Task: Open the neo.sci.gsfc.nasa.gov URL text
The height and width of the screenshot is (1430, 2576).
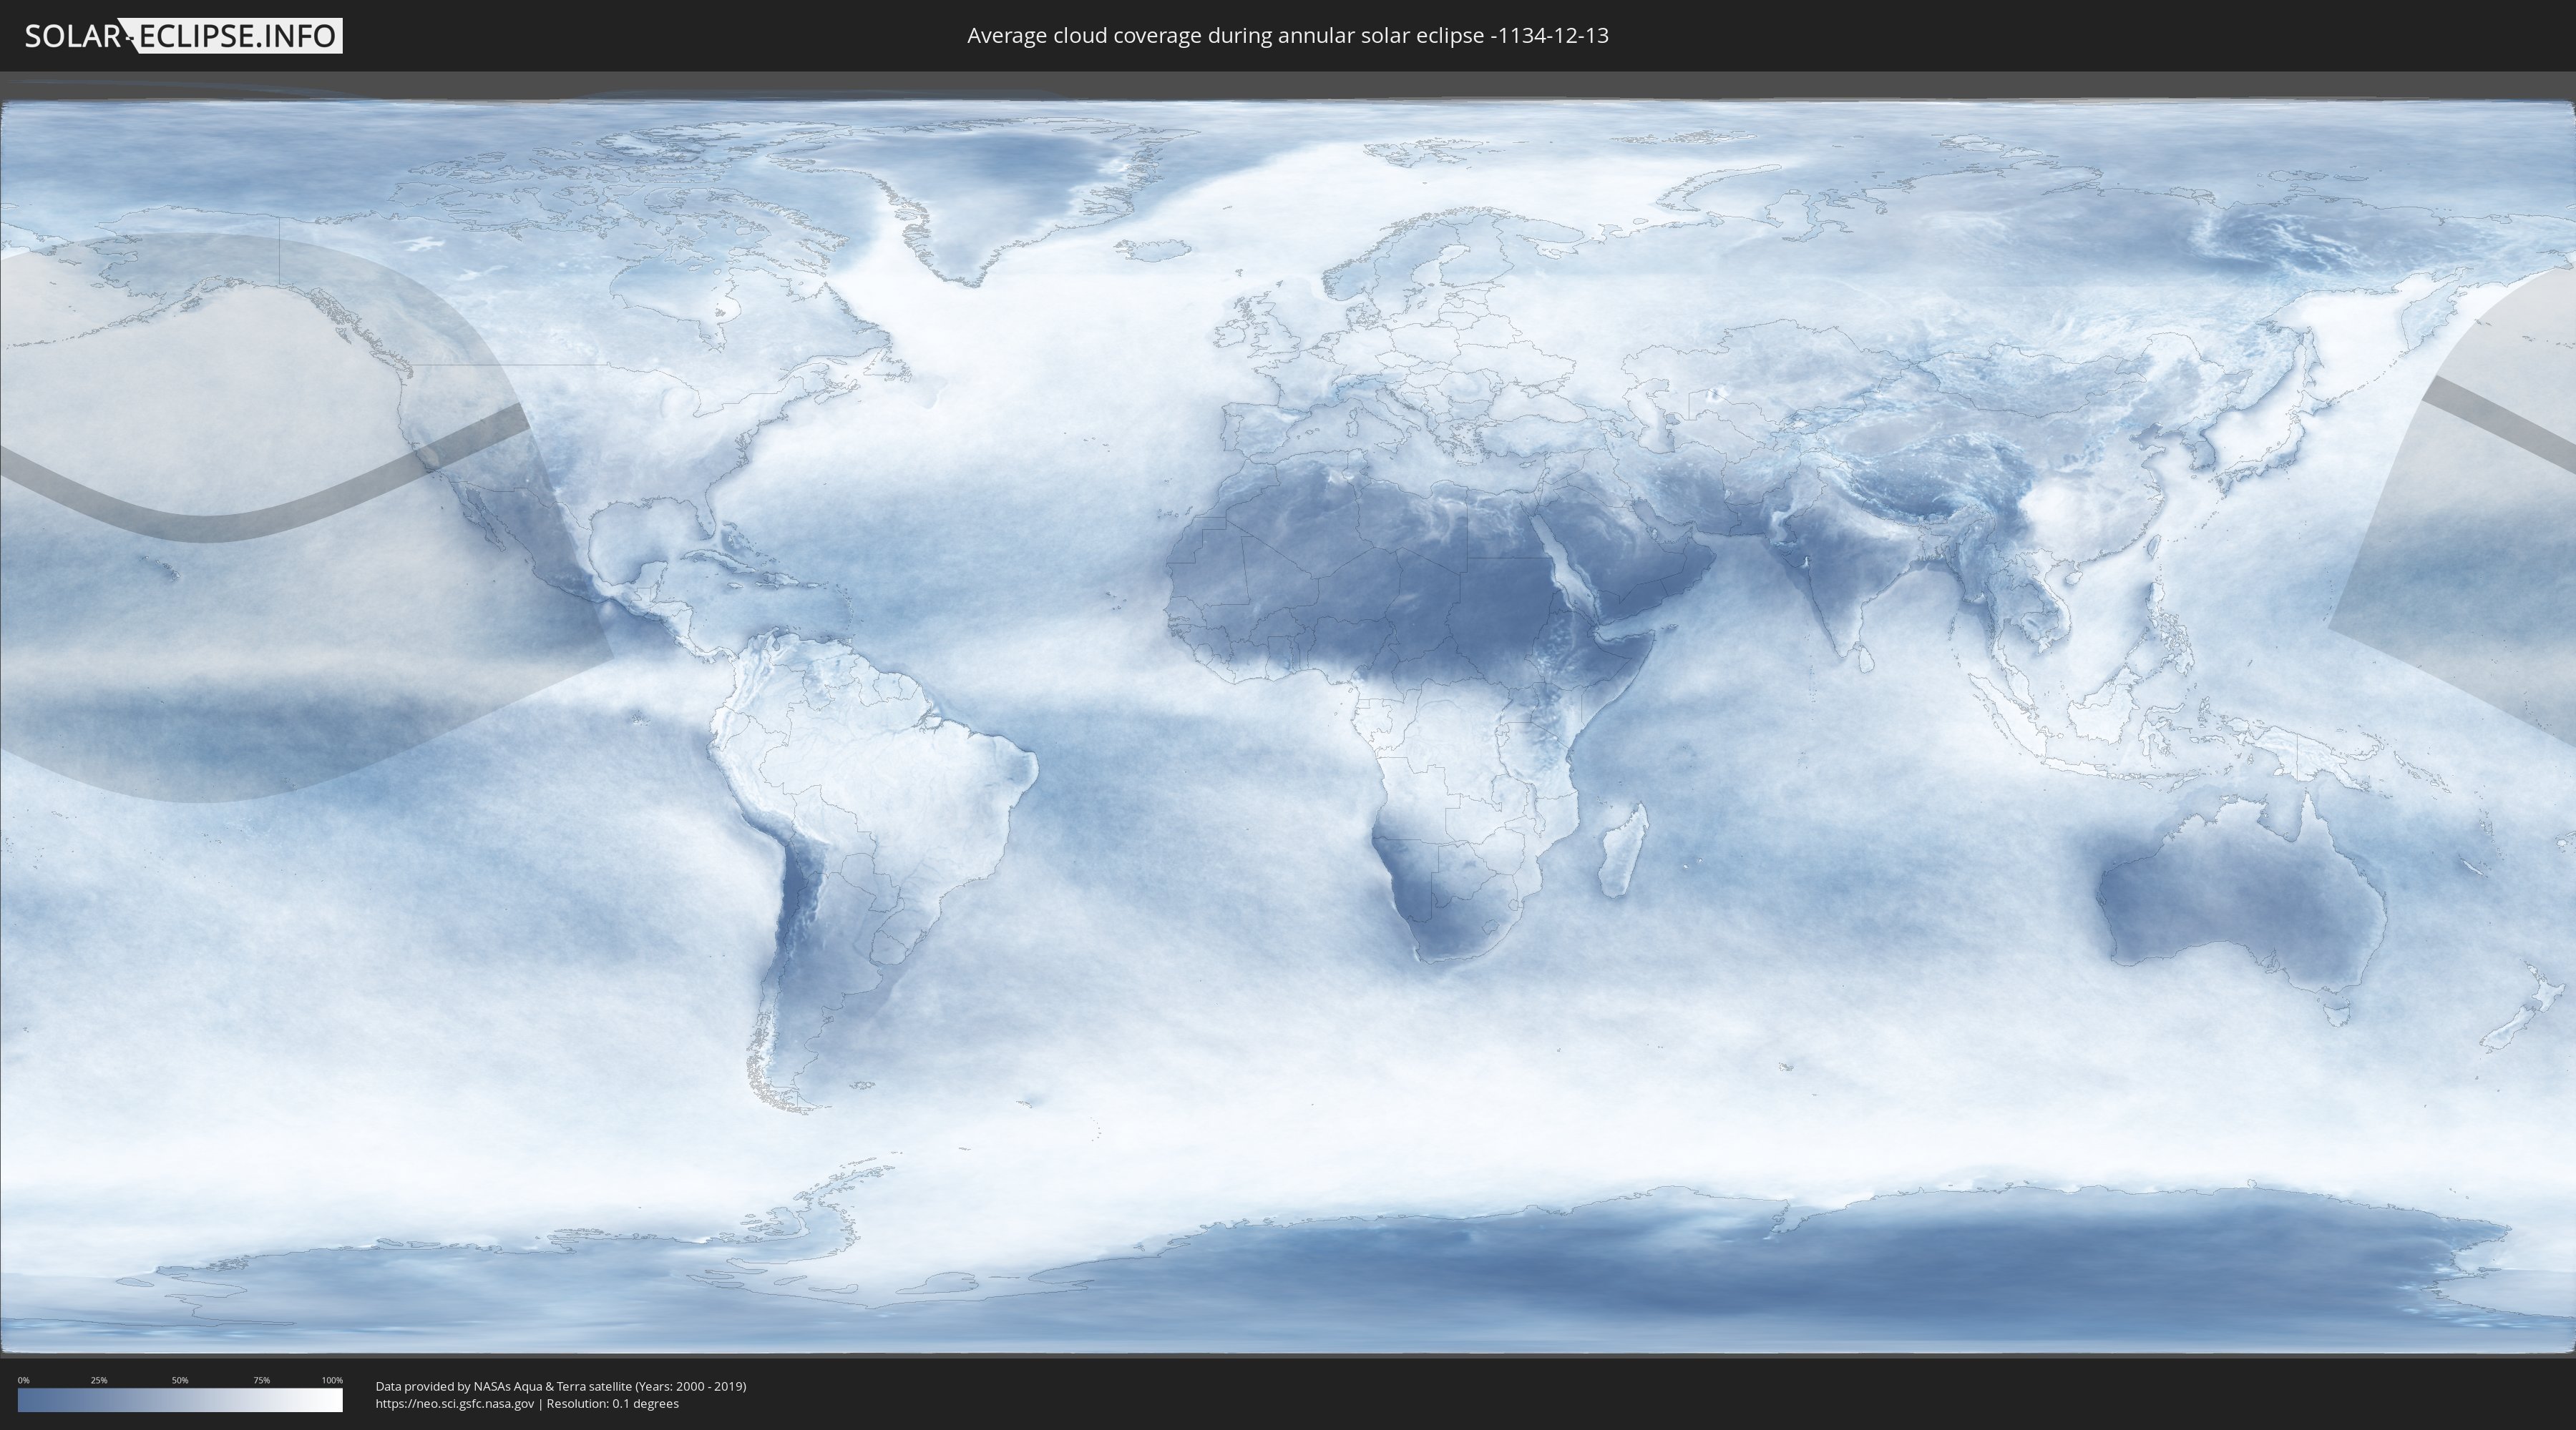Action: pyautogui.click(x=455, y=1403)
